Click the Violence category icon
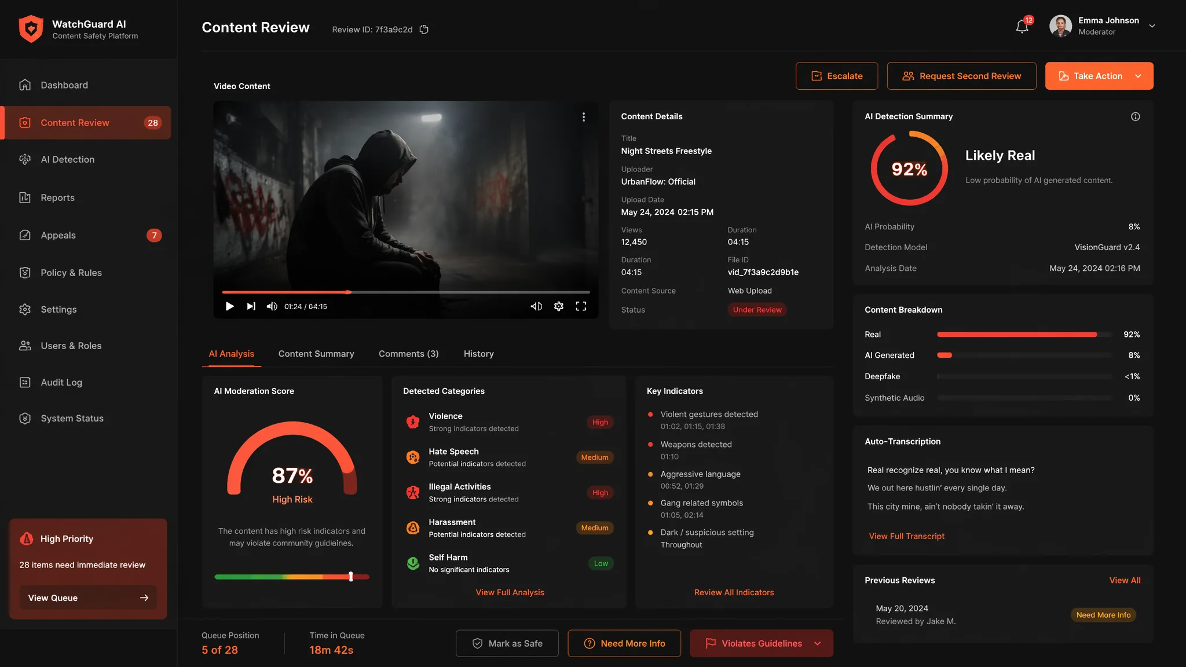 tap(413, 422)
